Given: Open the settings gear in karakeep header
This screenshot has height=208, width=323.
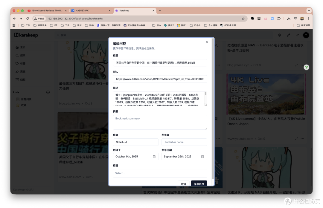Looking at the screenshot, I should click(279, 35).
